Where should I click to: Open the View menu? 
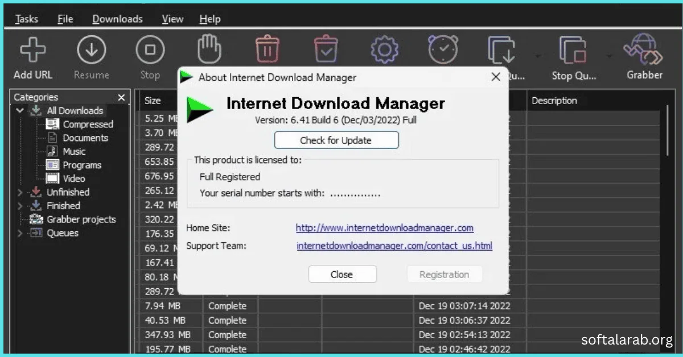(172, 19)
